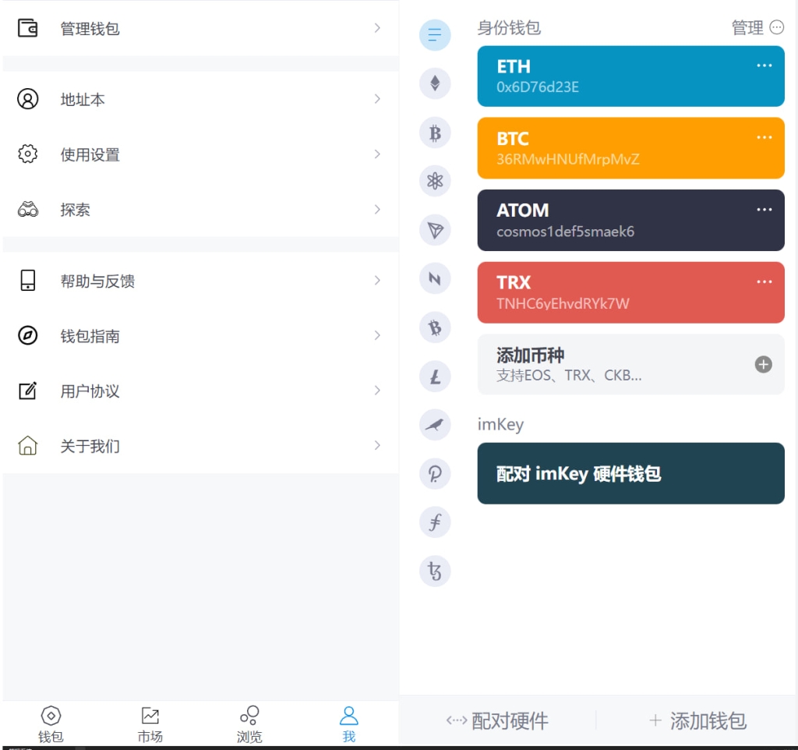The height and width of the screenshot is (750, 798).
Task: Switch to the 浏览 tab
Action: (249, 723)
